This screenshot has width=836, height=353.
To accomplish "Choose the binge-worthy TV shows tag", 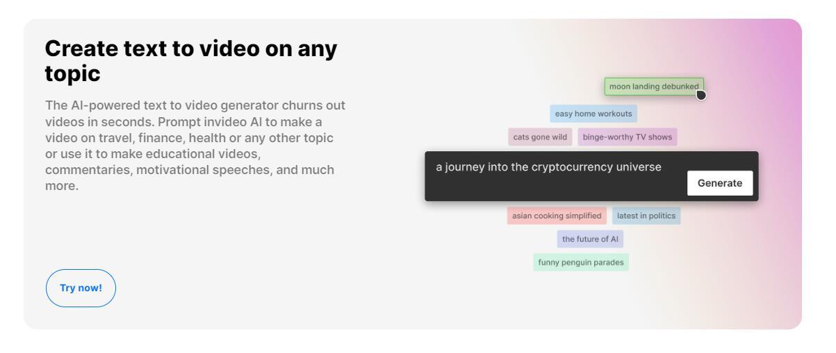I will pyautogui.click(x=628, y=137).
